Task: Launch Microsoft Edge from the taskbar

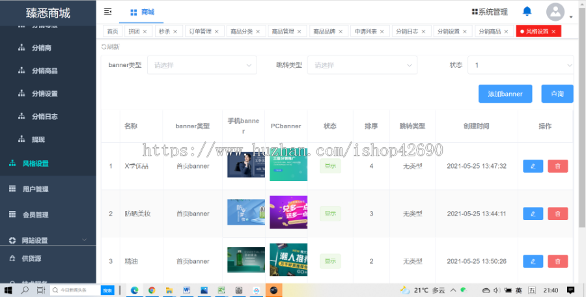Action: tap(135, 290)
